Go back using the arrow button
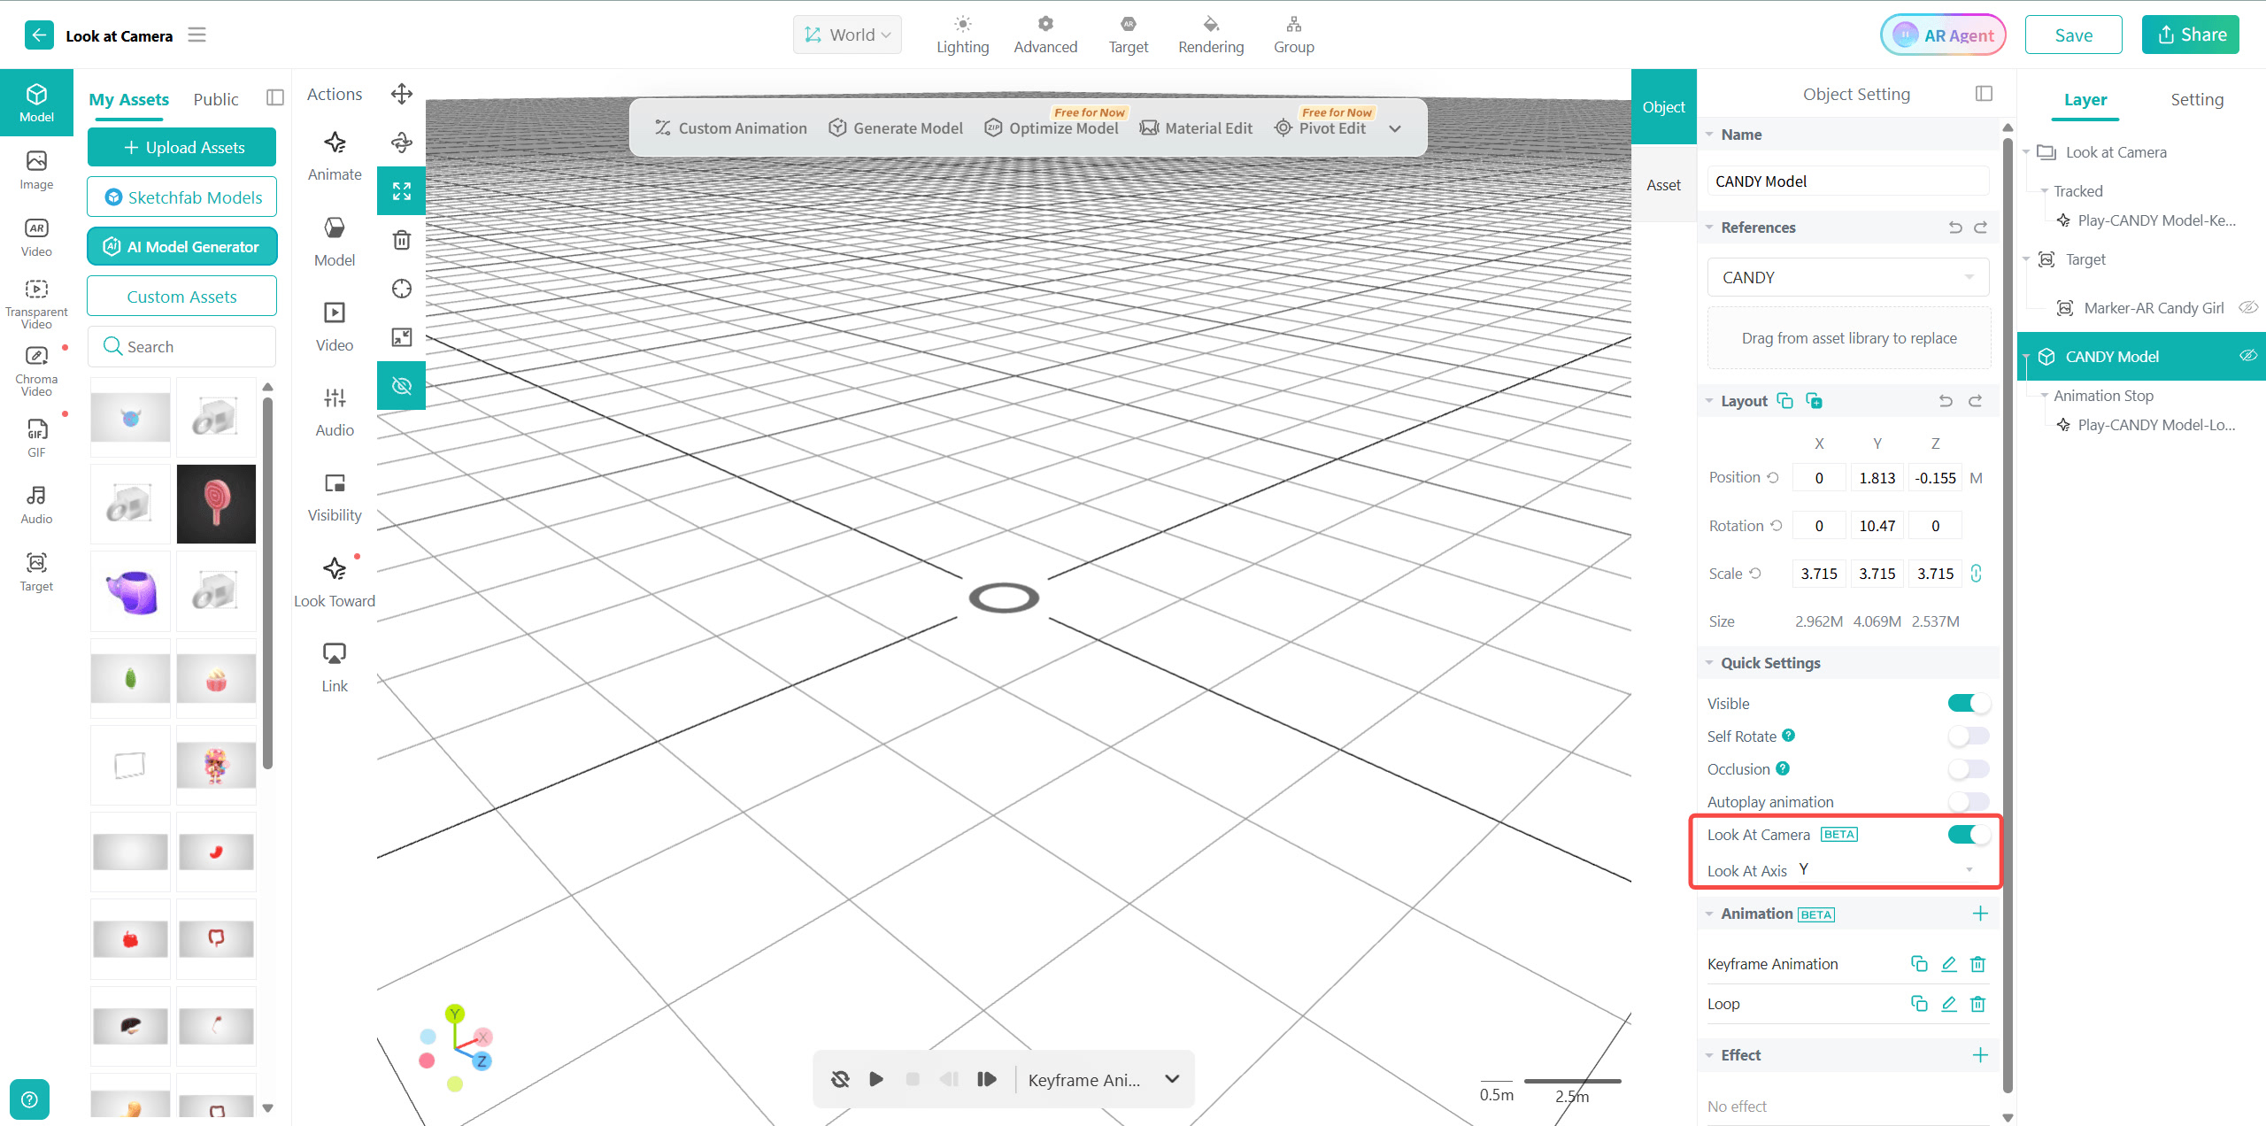 pos(39,35)
